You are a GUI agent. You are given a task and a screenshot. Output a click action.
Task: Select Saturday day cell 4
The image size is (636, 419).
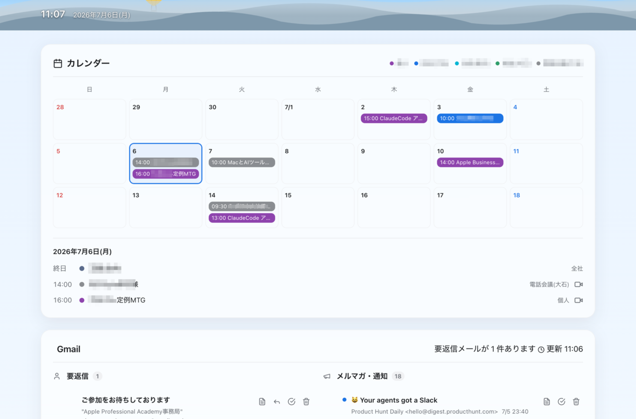[546, 119]
